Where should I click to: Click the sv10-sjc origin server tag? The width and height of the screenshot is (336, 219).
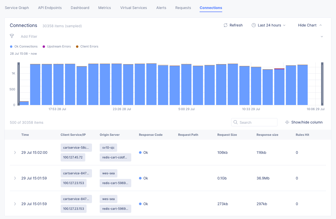coord(108,148)
